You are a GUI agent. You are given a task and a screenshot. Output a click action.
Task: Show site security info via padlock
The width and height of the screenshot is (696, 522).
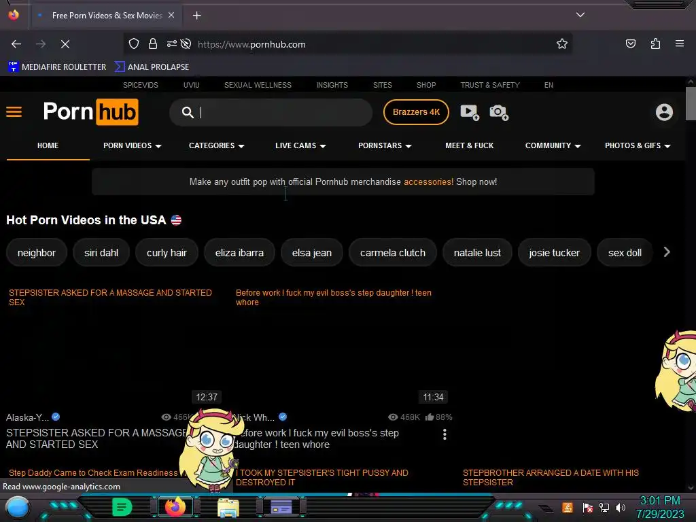[153, 44]
